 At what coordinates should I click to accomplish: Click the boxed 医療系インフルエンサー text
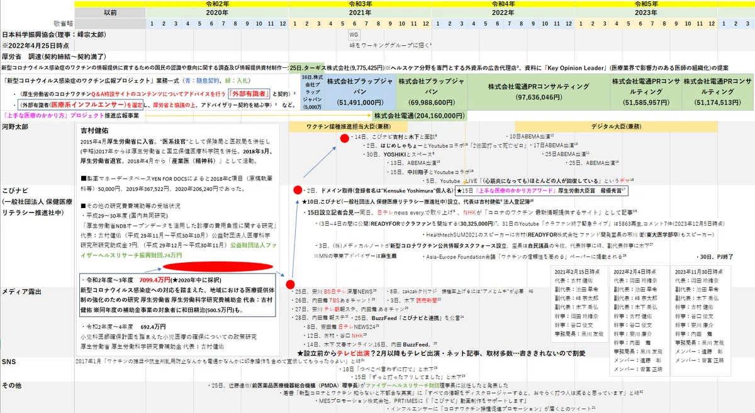(x=80, y=105)
